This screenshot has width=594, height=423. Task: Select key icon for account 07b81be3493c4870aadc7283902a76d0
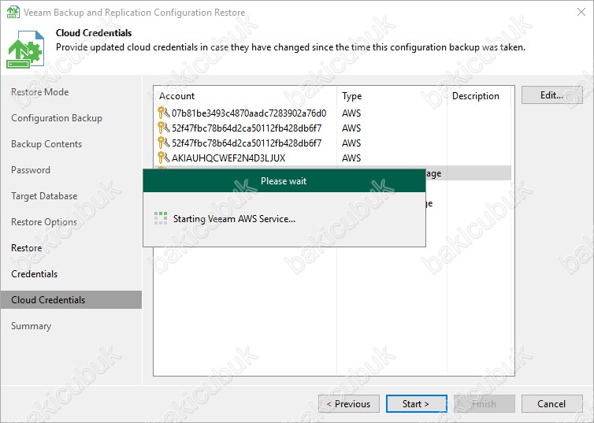tap(163, 113)
